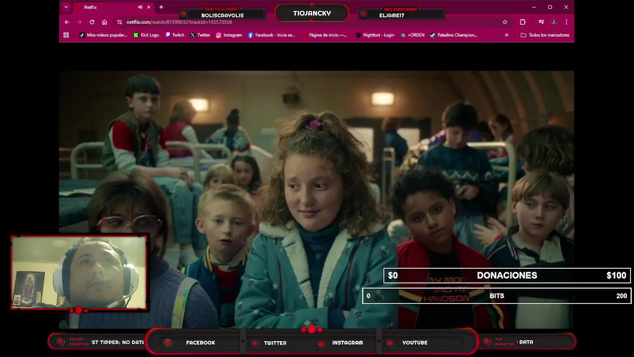This screenshot has height=357, width=634.
Task: Open Twitch bookmark
Action: [175, 35]
